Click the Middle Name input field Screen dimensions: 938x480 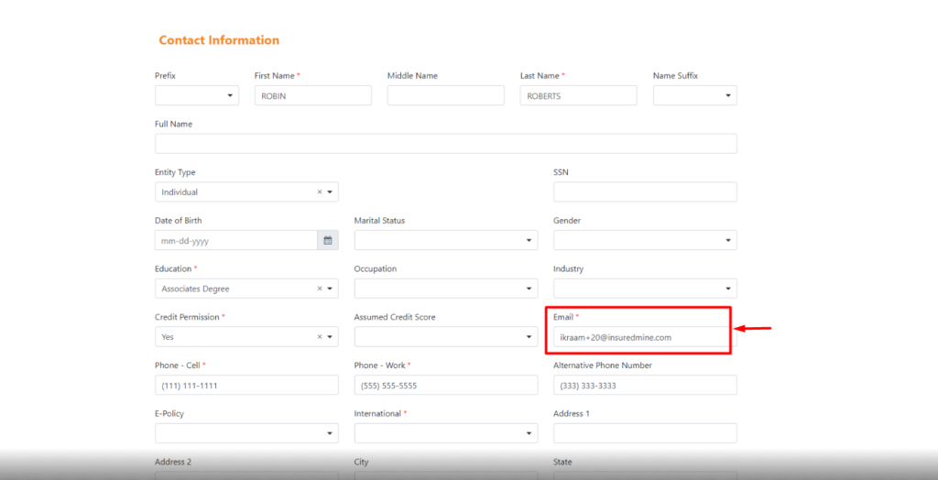(446, 95)
